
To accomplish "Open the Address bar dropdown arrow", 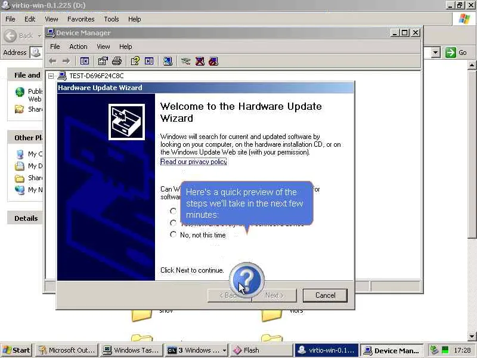I will [x=436, y=53].
